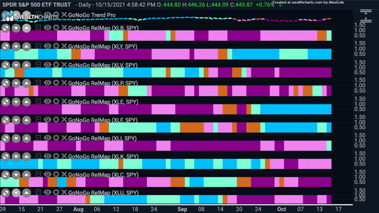Move XLC RelMap pane up
The width and height of the screenshot is (379, 213).
tap(27, 175)
